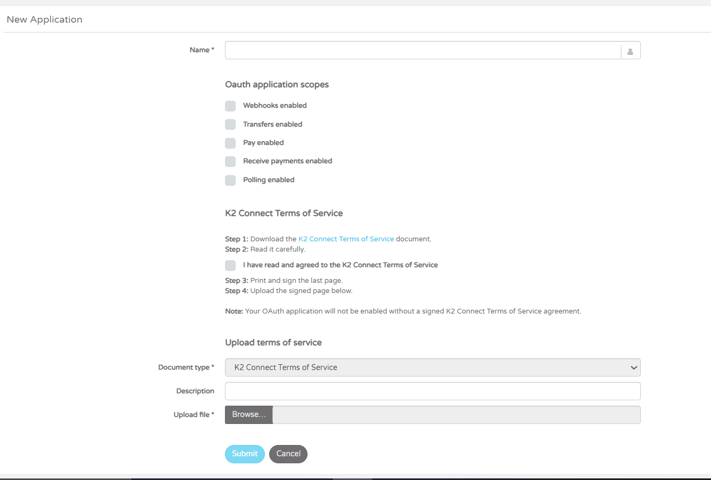Agree to the K2 Connect Terms of Service

pyautogui.click(x=230, y=265)
